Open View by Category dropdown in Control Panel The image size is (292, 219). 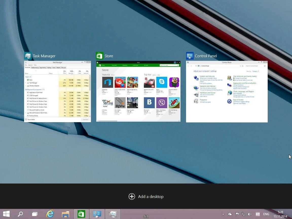tap(255, 71)
